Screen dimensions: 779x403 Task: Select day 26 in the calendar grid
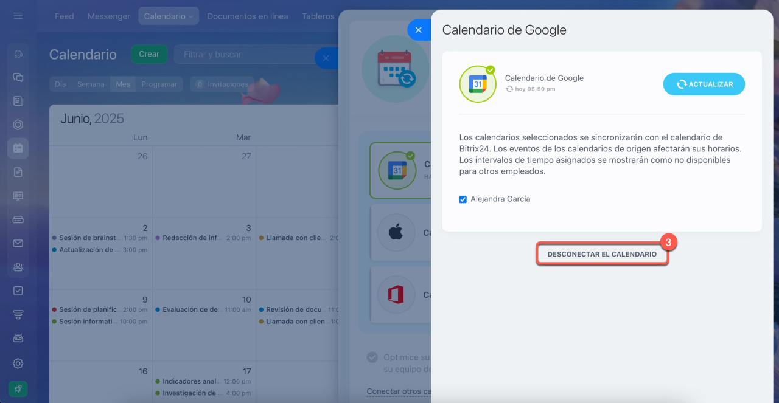coord(142,156)
